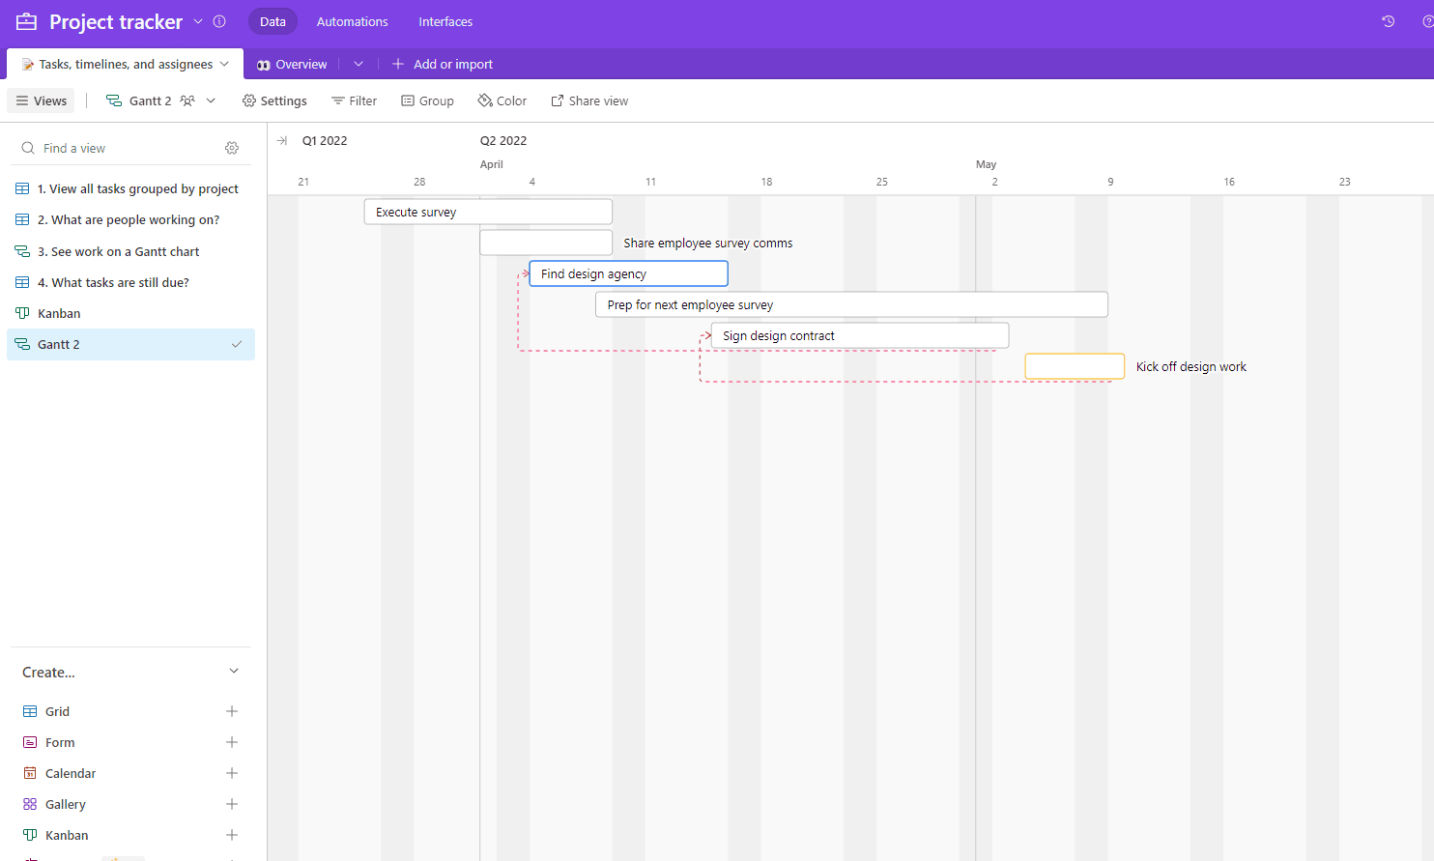Viewport: 1434px width, 861px height.
Task: Click the gear icon beside Find a view
Action: coord(232,148)
